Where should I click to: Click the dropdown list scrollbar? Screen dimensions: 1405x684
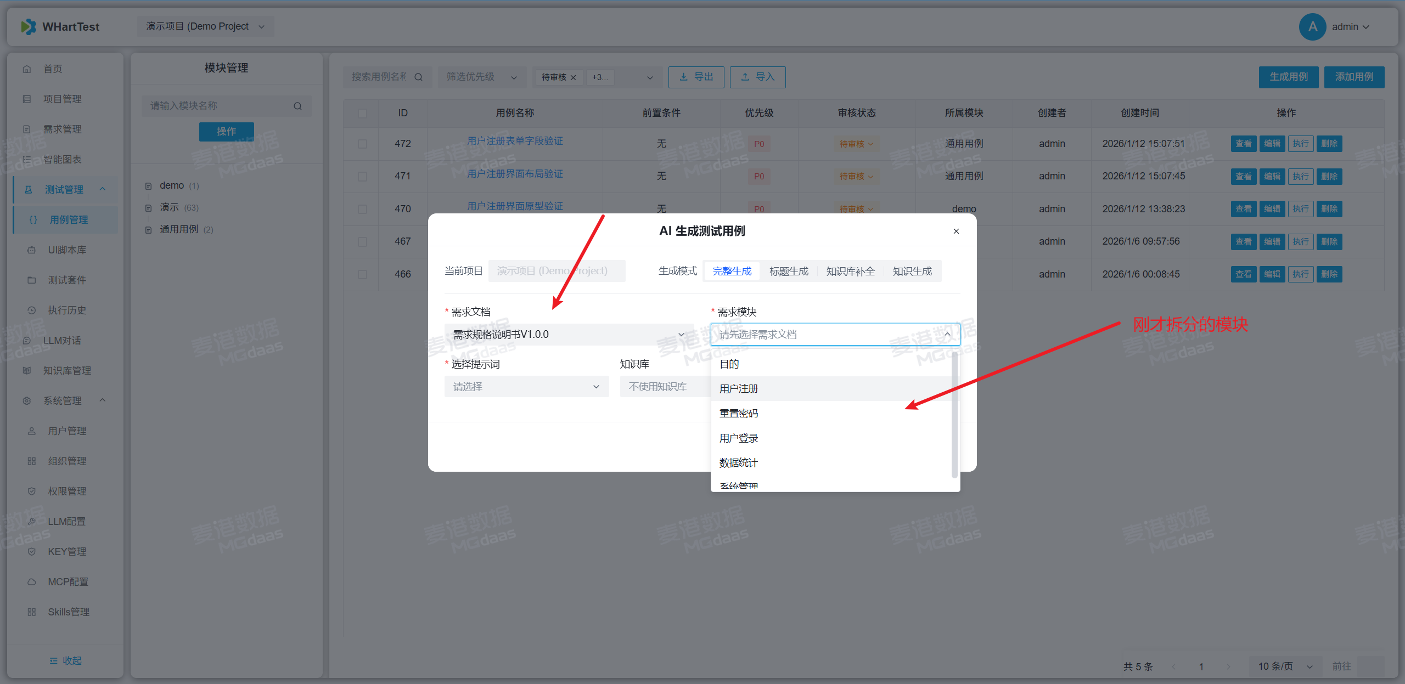(x=954, y=414)
